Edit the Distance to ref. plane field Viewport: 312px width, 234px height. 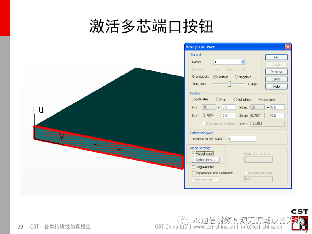pos(242,139)
